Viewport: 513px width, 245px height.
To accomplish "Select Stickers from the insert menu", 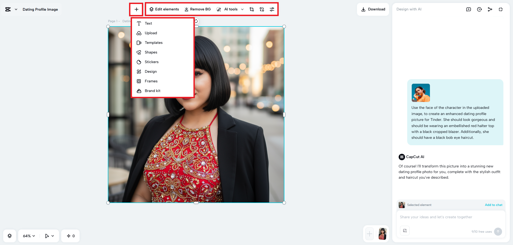I will [151, 62].
